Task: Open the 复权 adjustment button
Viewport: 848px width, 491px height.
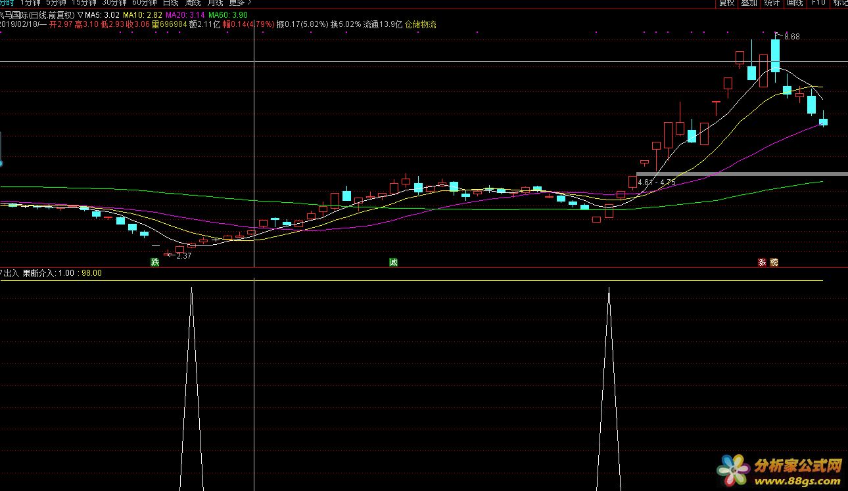Action: 726,3
